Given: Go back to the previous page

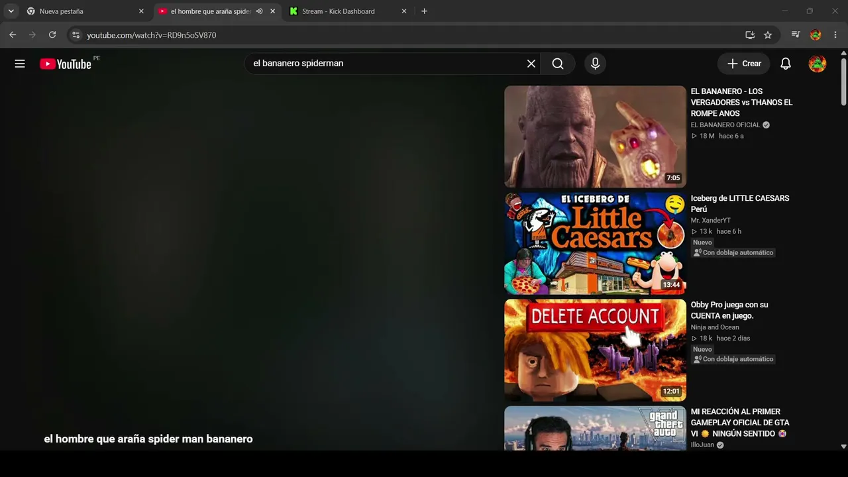Looking at the screenshot, I should [x=13, y=35].
